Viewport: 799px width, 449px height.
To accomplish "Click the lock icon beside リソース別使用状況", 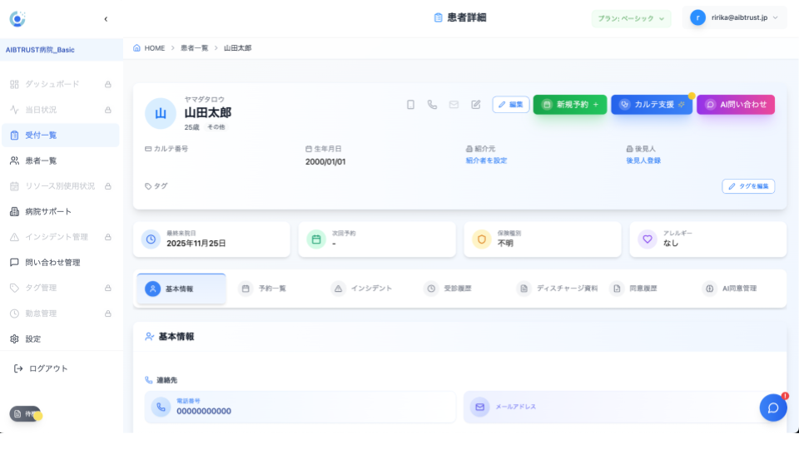I will (108, 185).
